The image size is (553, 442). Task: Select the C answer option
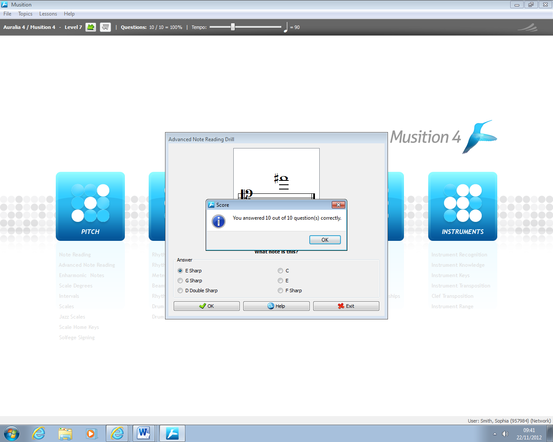click(x=283, y=271)
